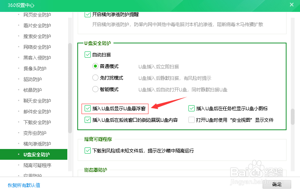Select 驱动防护 sidebar entry
Screen dimensions: 300x192
point(33,79)
